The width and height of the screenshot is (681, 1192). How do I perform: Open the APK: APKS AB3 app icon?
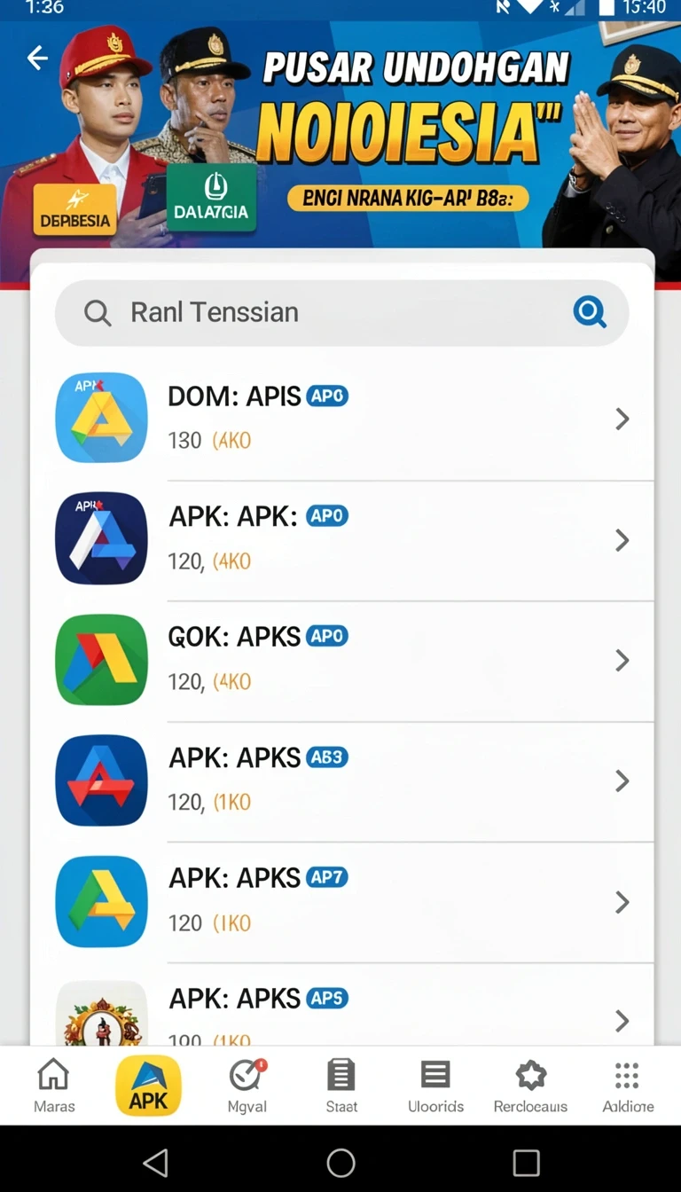pyautogui.click(x=101, y=780)
